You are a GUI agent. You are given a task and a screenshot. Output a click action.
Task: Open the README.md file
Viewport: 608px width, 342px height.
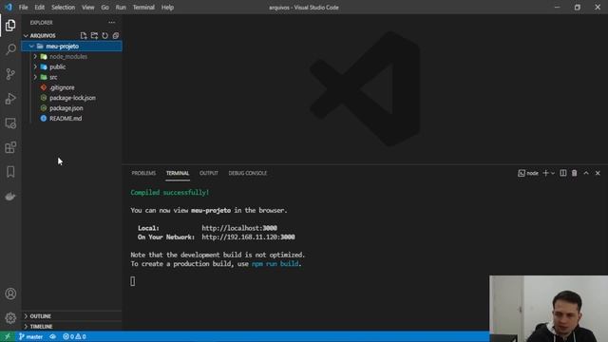pyautogui.click(x=72, y=118)
